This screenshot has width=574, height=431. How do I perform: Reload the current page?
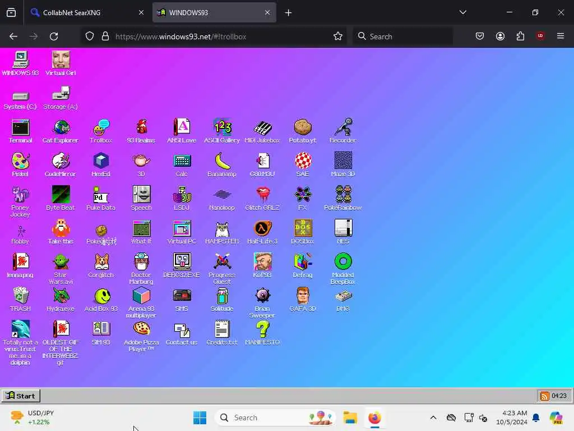coord(54,36)
